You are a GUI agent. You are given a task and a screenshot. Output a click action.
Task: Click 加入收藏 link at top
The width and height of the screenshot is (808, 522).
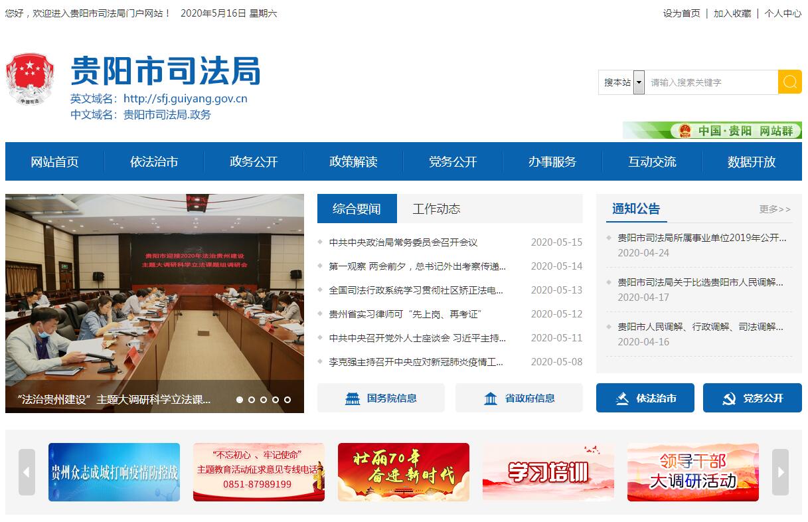click(x=732, y=13)
